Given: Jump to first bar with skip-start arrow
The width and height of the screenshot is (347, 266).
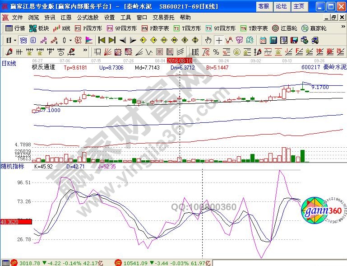Looking at the screenshot, I should coord(102,40).
